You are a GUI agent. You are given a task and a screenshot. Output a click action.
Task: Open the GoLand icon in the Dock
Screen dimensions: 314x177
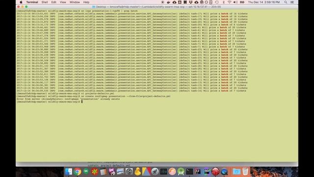pyautogui.click(x=207, y=172)
